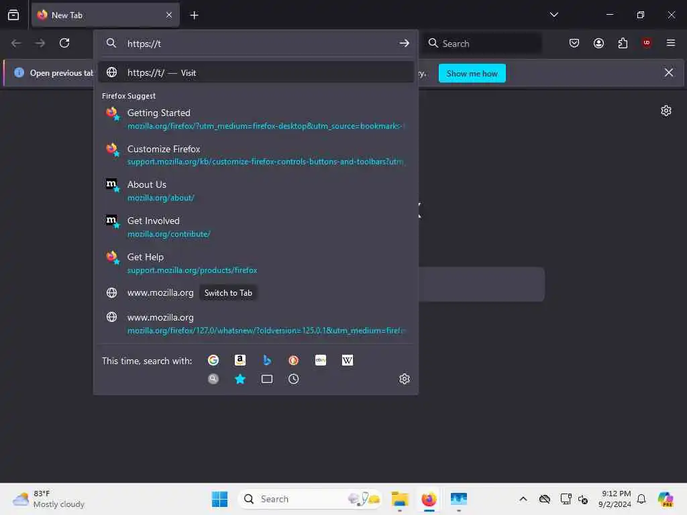The height and width of the screenshot is (515, 687).
Task: Open the List all tabs dropdown
Action: [x=553, y=15]
